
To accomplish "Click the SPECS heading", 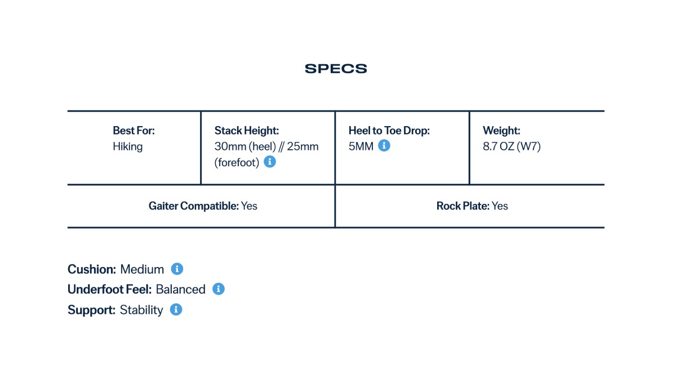I will point(336,69).
